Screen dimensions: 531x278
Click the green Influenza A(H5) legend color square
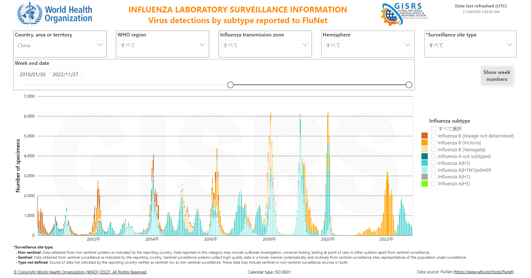pos(424,184)
